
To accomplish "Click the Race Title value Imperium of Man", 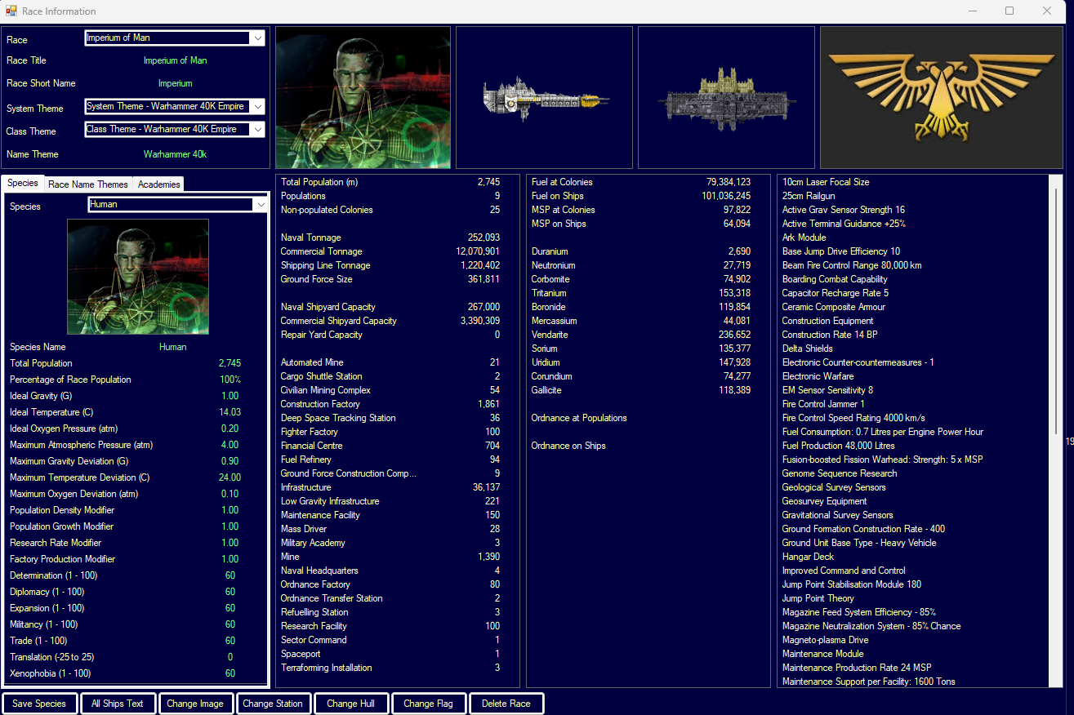I will point(176,60).
